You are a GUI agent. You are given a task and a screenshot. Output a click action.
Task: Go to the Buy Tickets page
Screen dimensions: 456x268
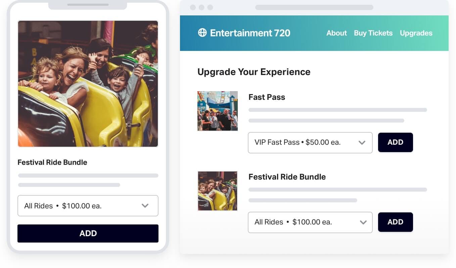(373, 33)
